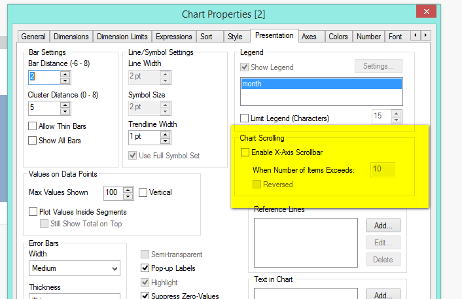
Task: Increase Bar Distance with up arrow
Action: pyautogui.click(x=65, y=73)
